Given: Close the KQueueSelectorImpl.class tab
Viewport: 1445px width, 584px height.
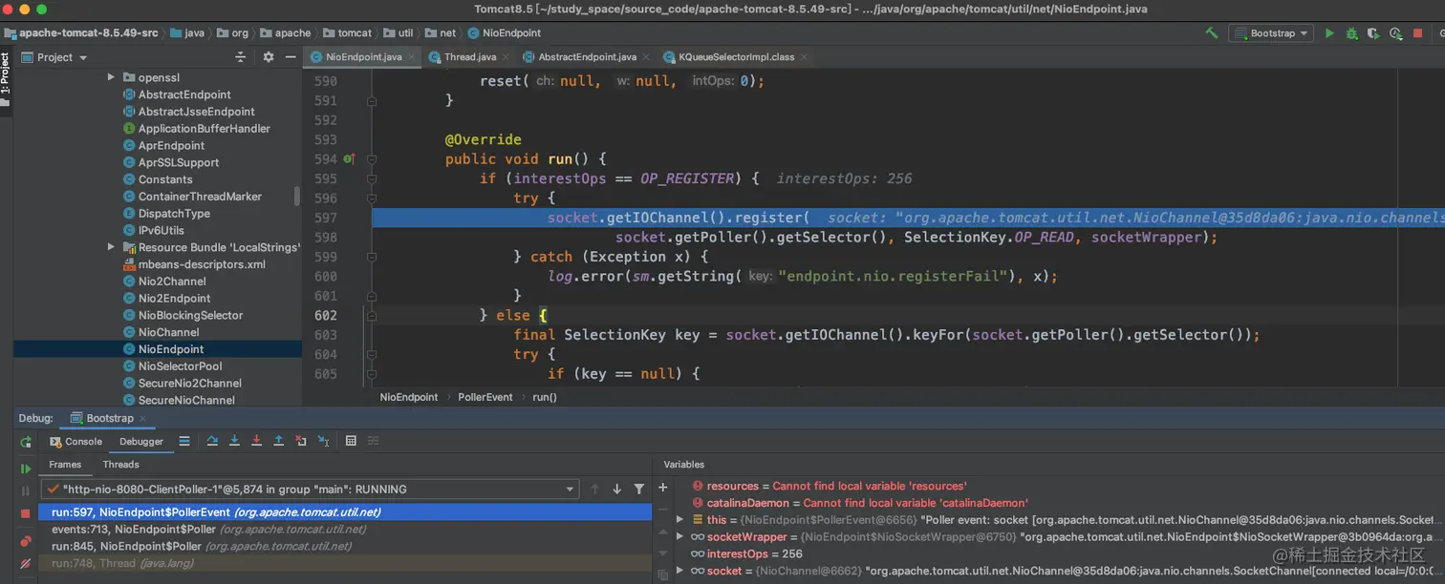Looking at the screenshot, I should [804, 57].
